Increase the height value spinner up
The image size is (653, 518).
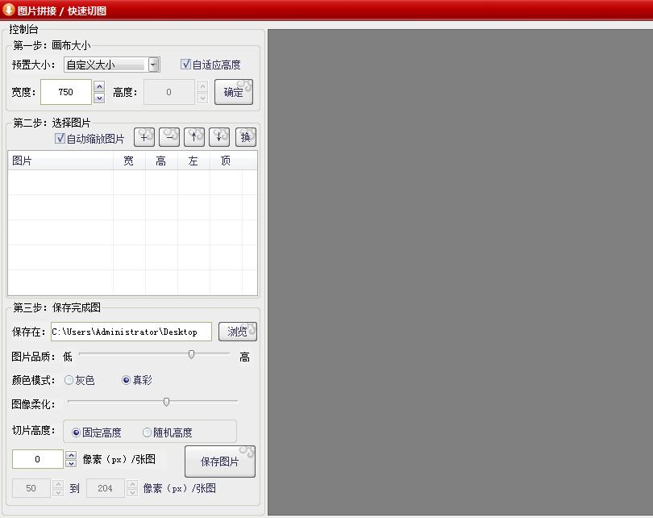202,86
